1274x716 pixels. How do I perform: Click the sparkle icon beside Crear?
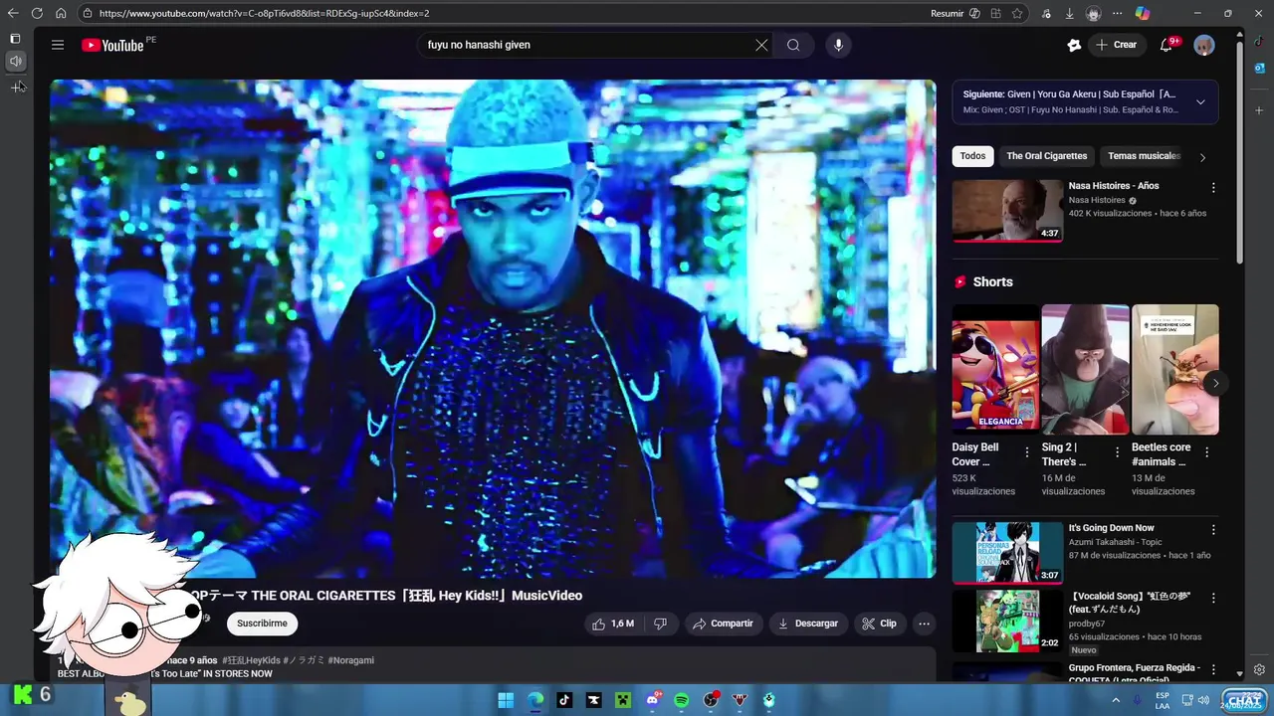(x=1074, y=45)
